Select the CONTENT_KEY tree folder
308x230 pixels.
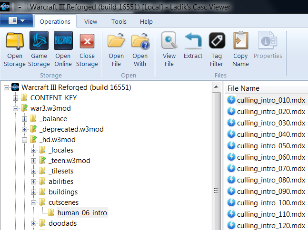tap(53, 97)
